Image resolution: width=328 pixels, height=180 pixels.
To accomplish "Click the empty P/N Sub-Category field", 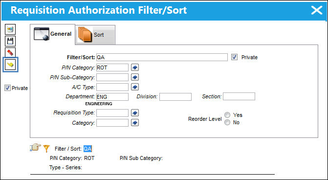I will click(112, 77).
